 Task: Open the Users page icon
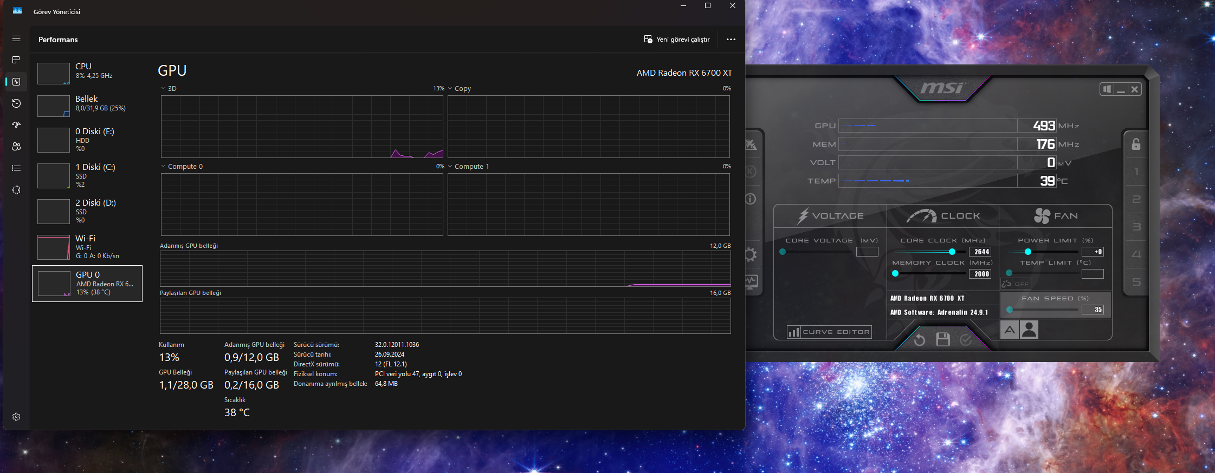point(16,147)
